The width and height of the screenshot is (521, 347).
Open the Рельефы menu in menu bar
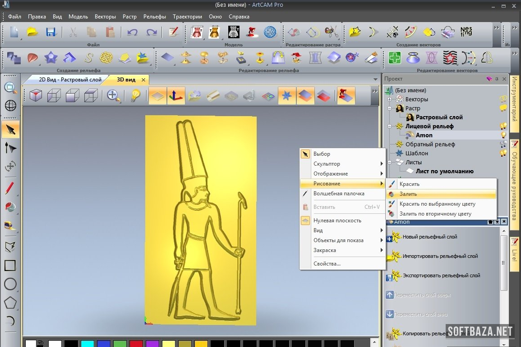coord(155,17)
